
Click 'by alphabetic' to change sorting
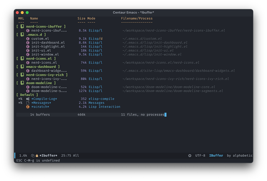[240, 155]
